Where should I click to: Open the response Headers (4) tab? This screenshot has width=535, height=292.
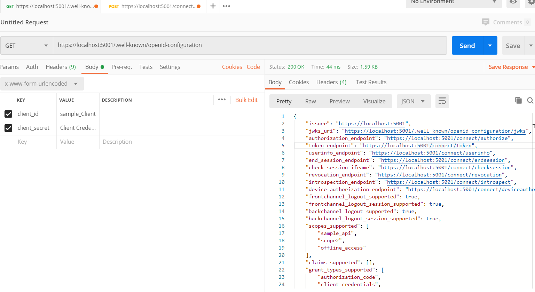pyautogui.click(x=331, y=82)
